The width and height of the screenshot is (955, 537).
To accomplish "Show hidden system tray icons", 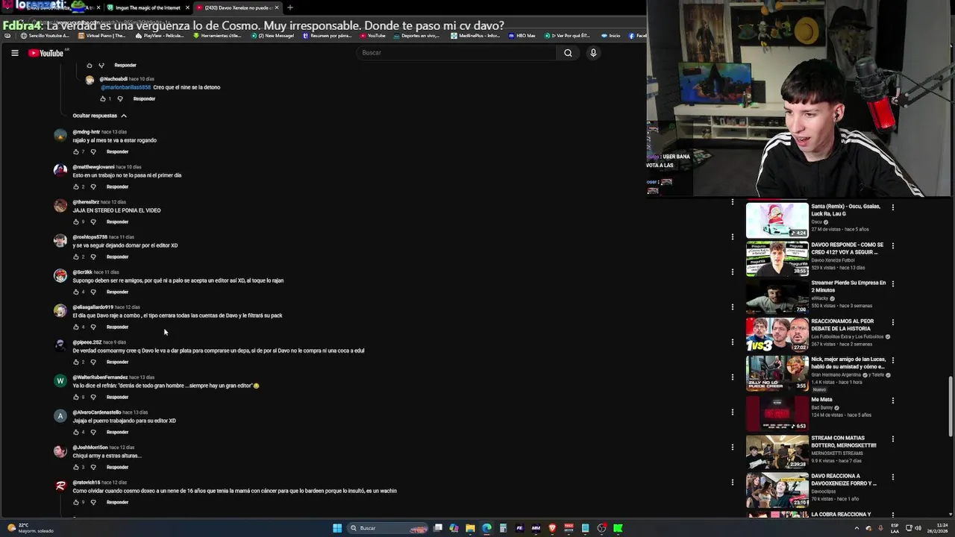I will (x=857, y=528).
